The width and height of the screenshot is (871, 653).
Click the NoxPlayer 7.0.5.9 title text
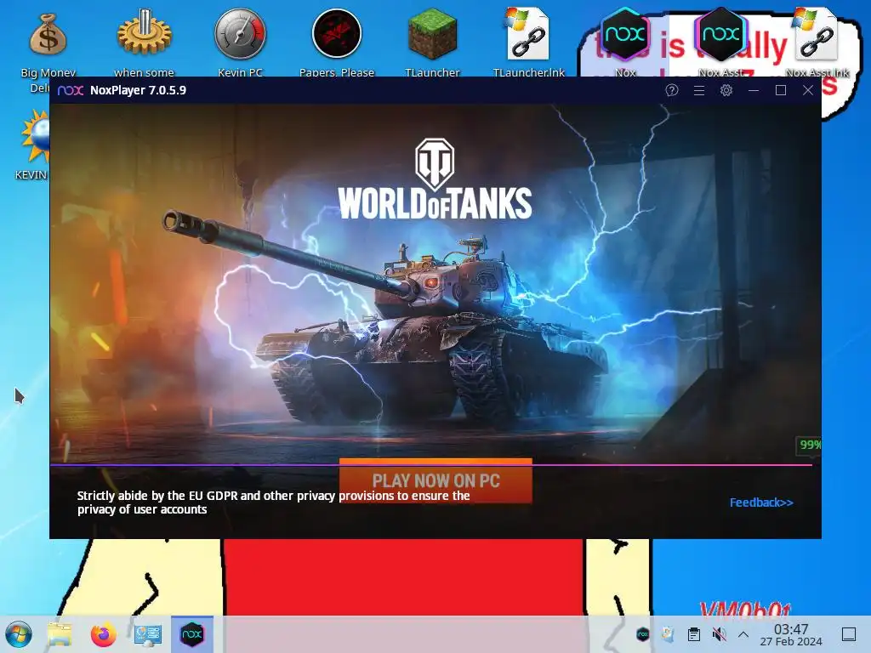(x=138, y=90)
